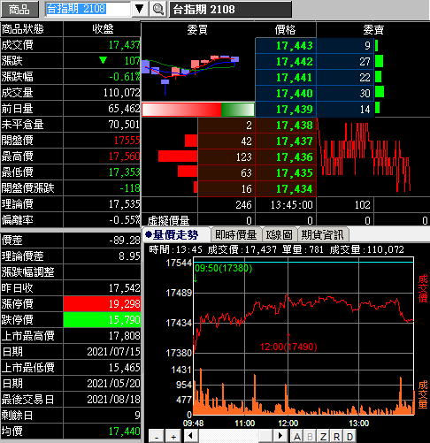Click the 價差 value -89.28
Image resolution: width=430 pixels, height=443 pixels.
(x=125, y=241)
